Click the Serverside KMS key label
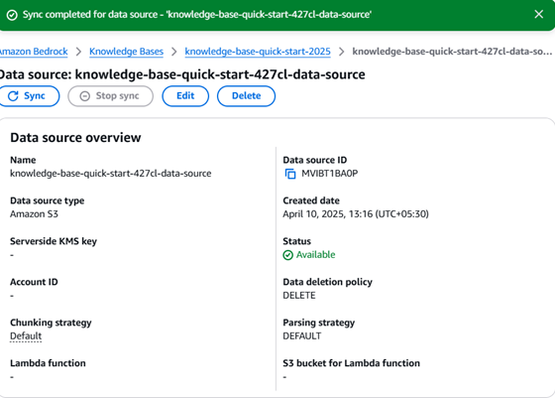This screenshot has height=398, width=555. 54,241
